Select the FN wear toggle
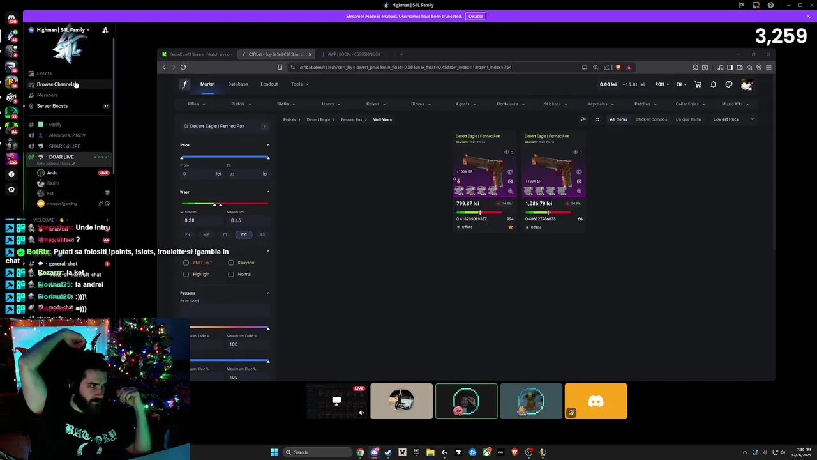Screen dimensions: 817x460 click(188, 234)
